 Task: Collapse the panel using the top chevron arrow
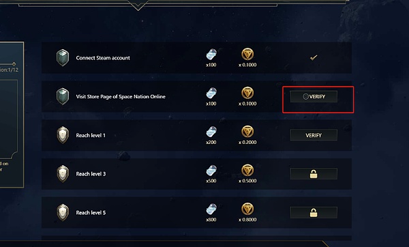tap(138, 5)
